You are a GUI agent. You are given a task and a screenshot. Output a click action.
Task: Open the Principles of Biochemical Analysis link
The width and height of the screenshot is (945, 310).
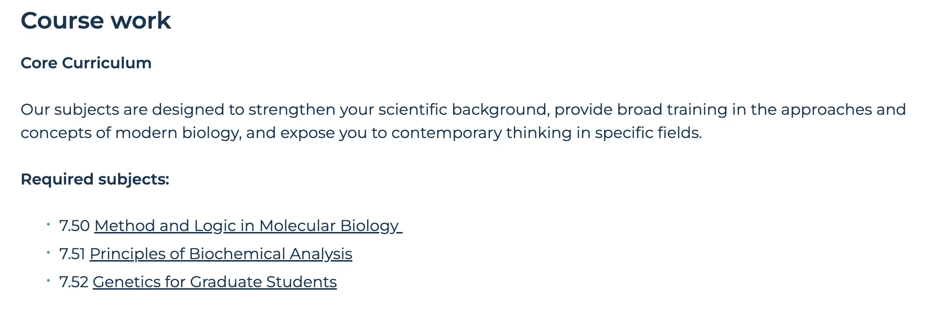[220, 254]
